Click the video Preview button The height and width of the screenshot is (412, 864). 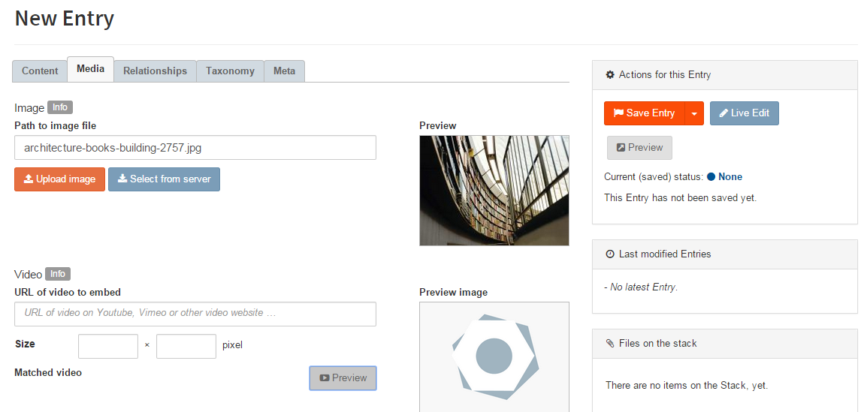click(343, 378)
